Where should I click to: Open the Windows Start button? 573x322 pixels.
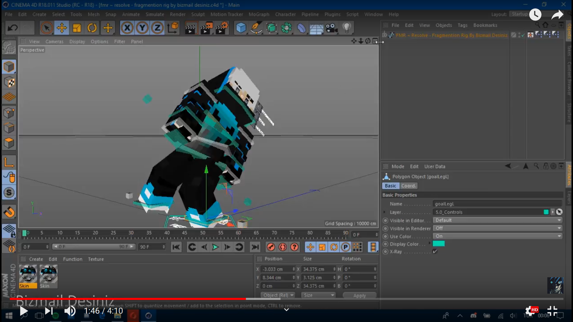(9, 315)
